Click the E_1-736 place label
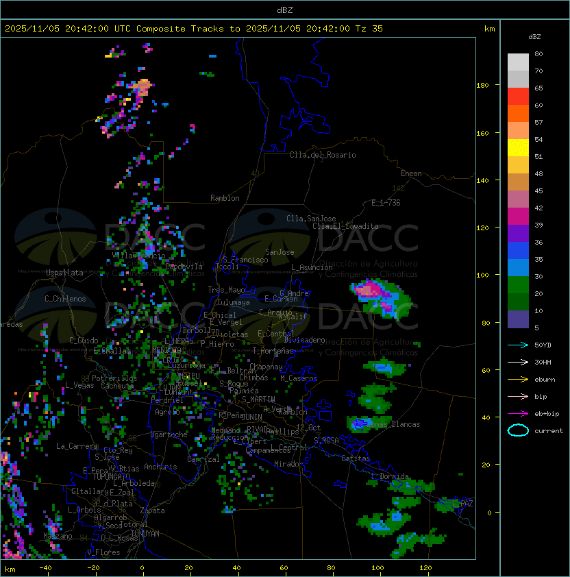 (x=386, y=203)
